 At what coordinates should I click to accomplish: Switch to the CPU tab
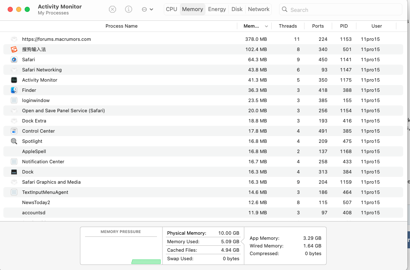[x=171, y=9]
